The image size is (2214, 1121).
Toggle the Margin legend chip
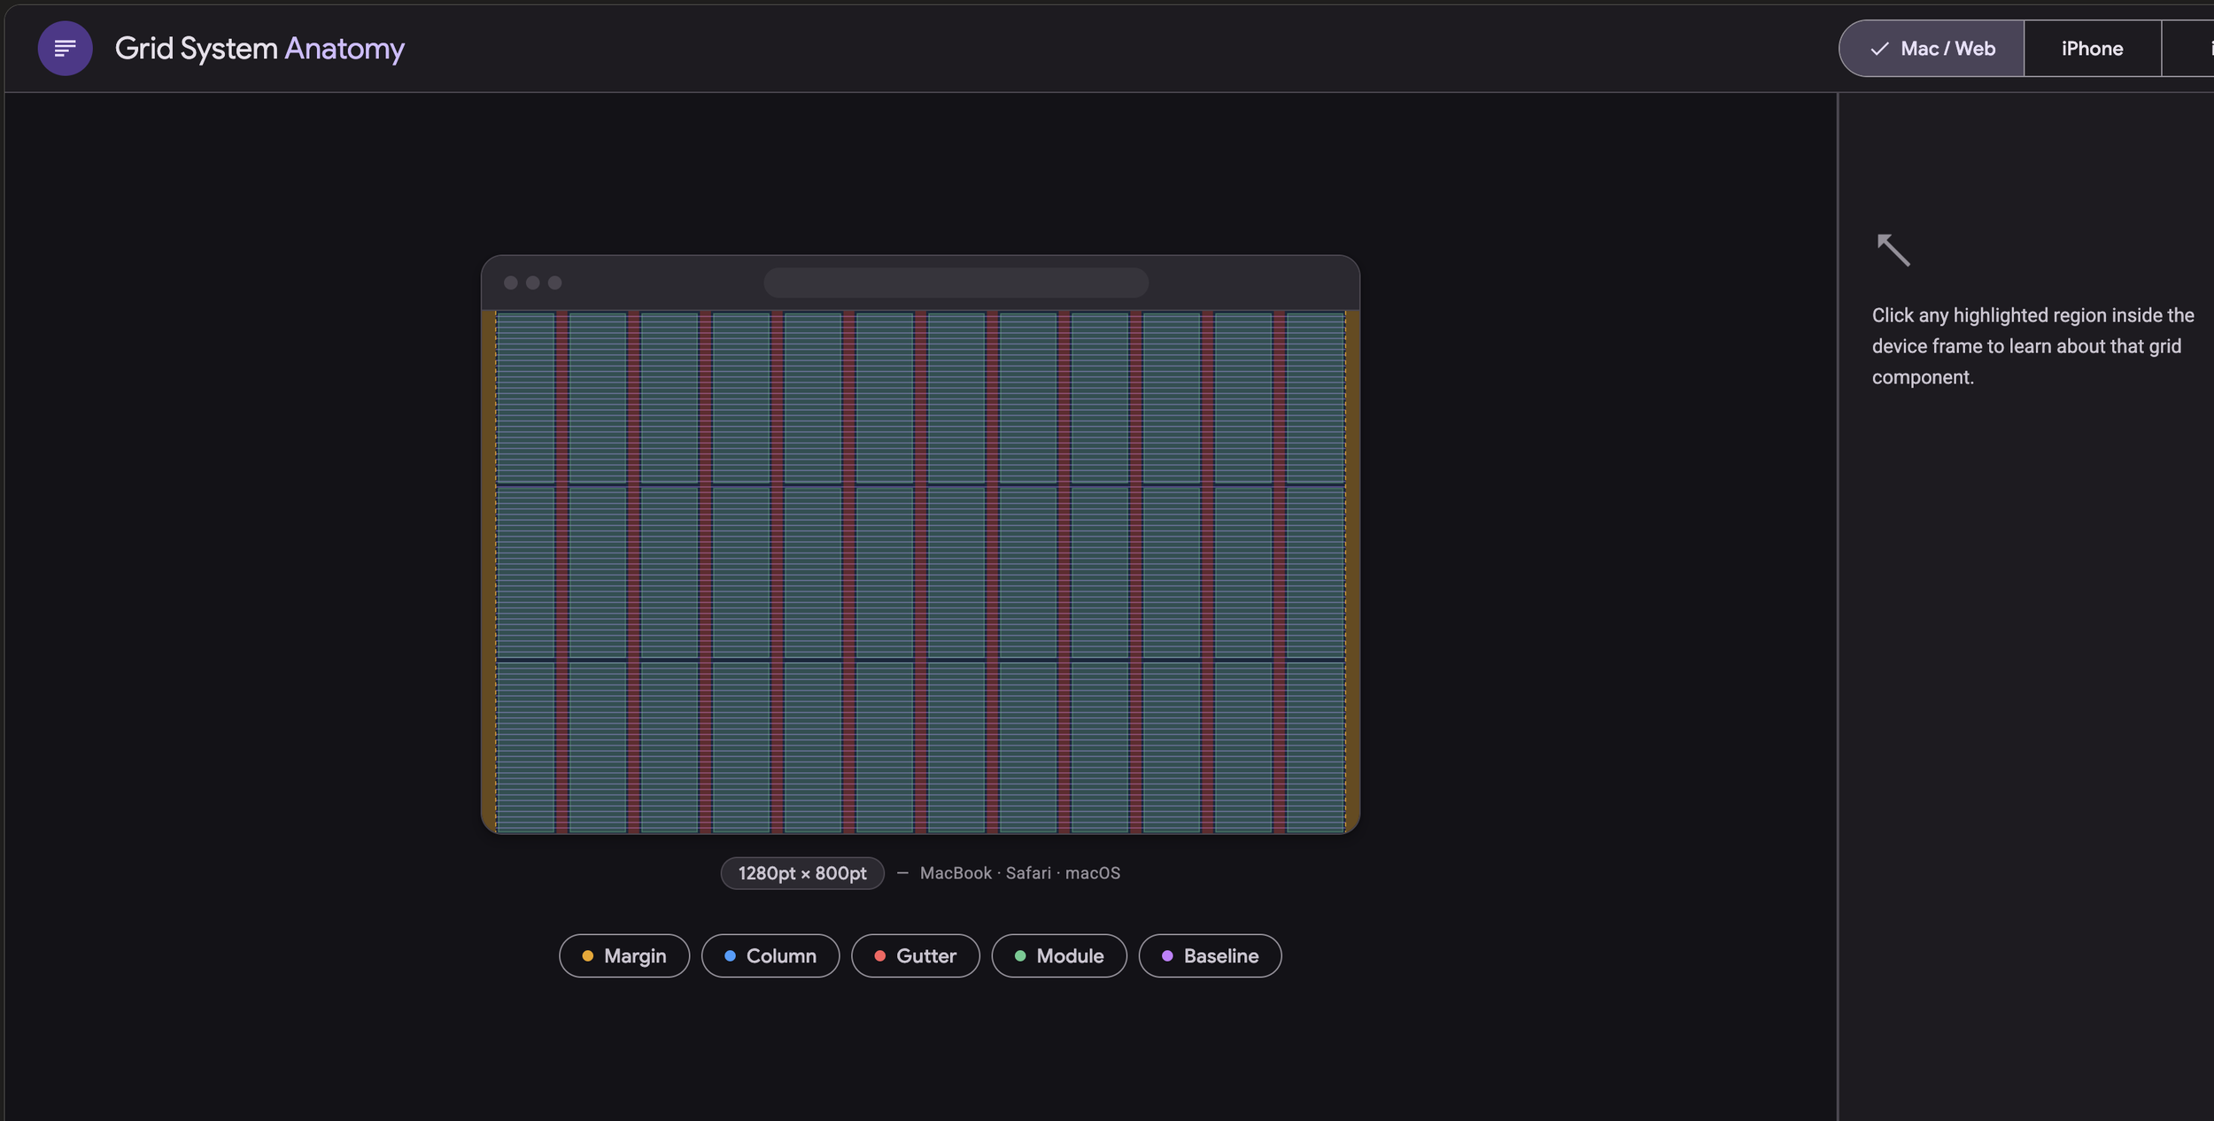tap(624, 955)
